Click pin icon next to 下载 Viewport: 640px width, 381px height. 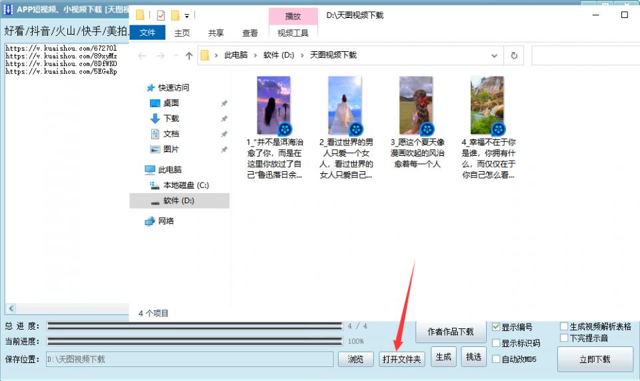[224, 119]
